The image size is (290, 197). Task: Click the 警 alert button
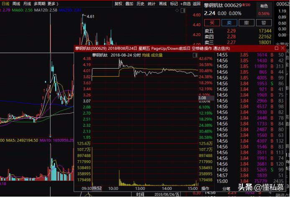pos(264,23)
